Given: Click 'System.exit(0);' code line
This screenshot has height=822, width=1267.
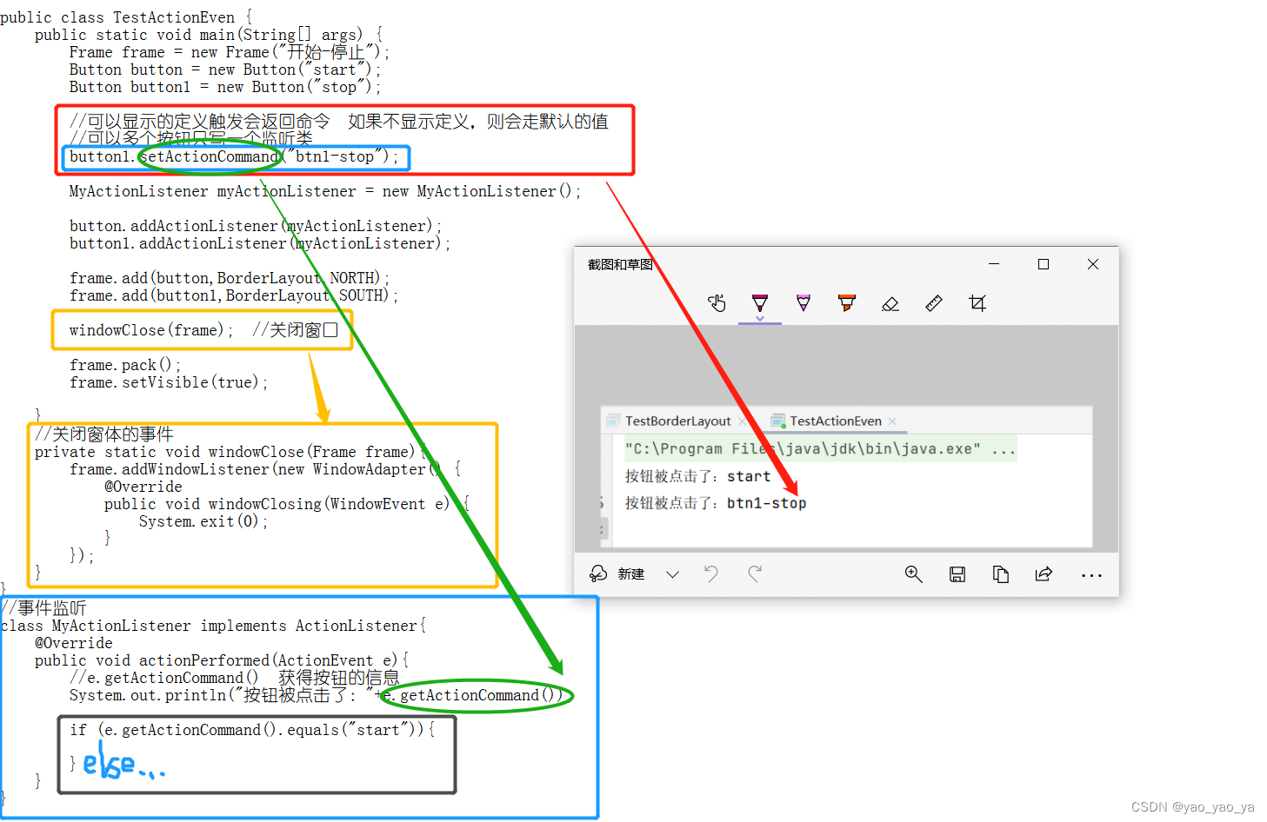Looking at the screenshot, I should (x=203, y=521).
